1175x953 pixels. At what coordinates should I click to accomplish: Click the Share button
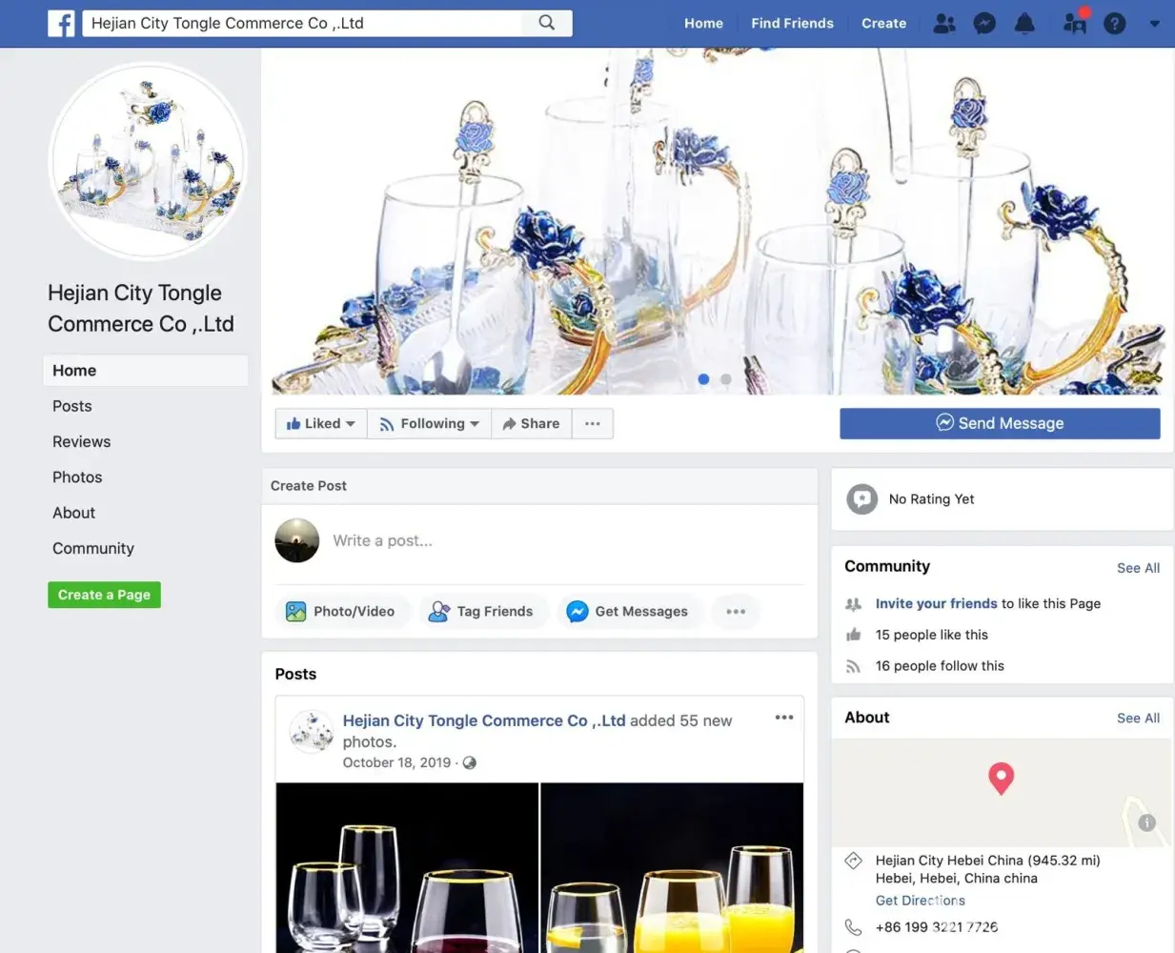pyautogui.click(x=532, y=423)
